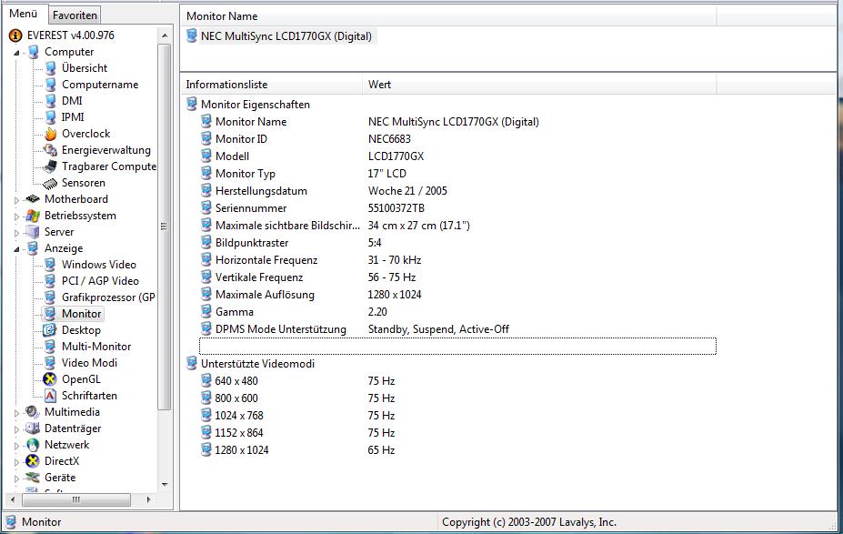This screenshot has height=534, width=843.
Task: Select the IPMI tree item
Action: pos(73,117)
